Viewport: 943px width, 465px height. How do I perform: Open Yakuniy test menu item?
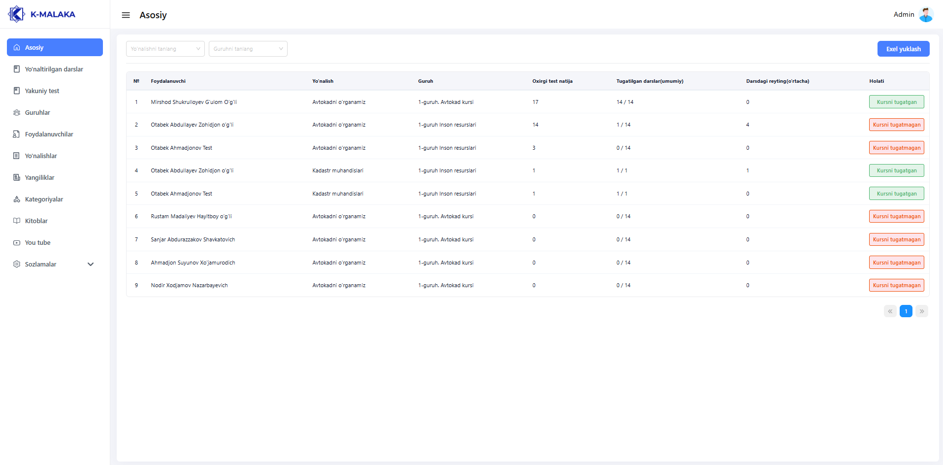coord(55,91)
